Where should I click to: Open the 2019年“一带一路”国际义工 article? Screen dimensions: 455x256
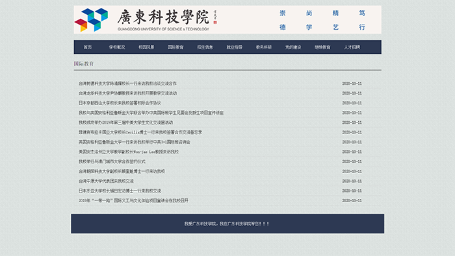tap(133, 200)
